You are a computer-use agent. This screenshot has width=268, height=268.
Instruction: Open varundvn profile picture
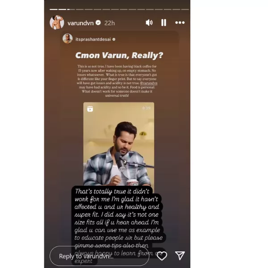click(57, 22)
